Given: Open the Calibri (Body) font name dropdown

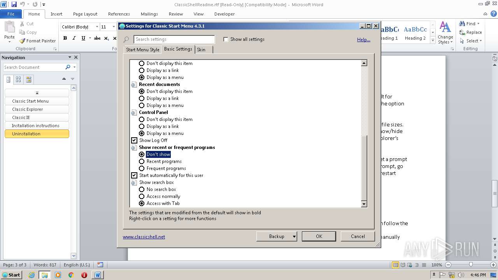Looking at the screenshot, I should [x=96, y=27].
